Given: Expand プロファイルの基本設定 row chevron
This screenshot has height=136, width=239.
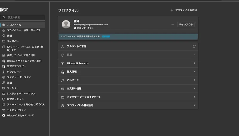Looking at the screenshot, I should [x=194, y=105].
